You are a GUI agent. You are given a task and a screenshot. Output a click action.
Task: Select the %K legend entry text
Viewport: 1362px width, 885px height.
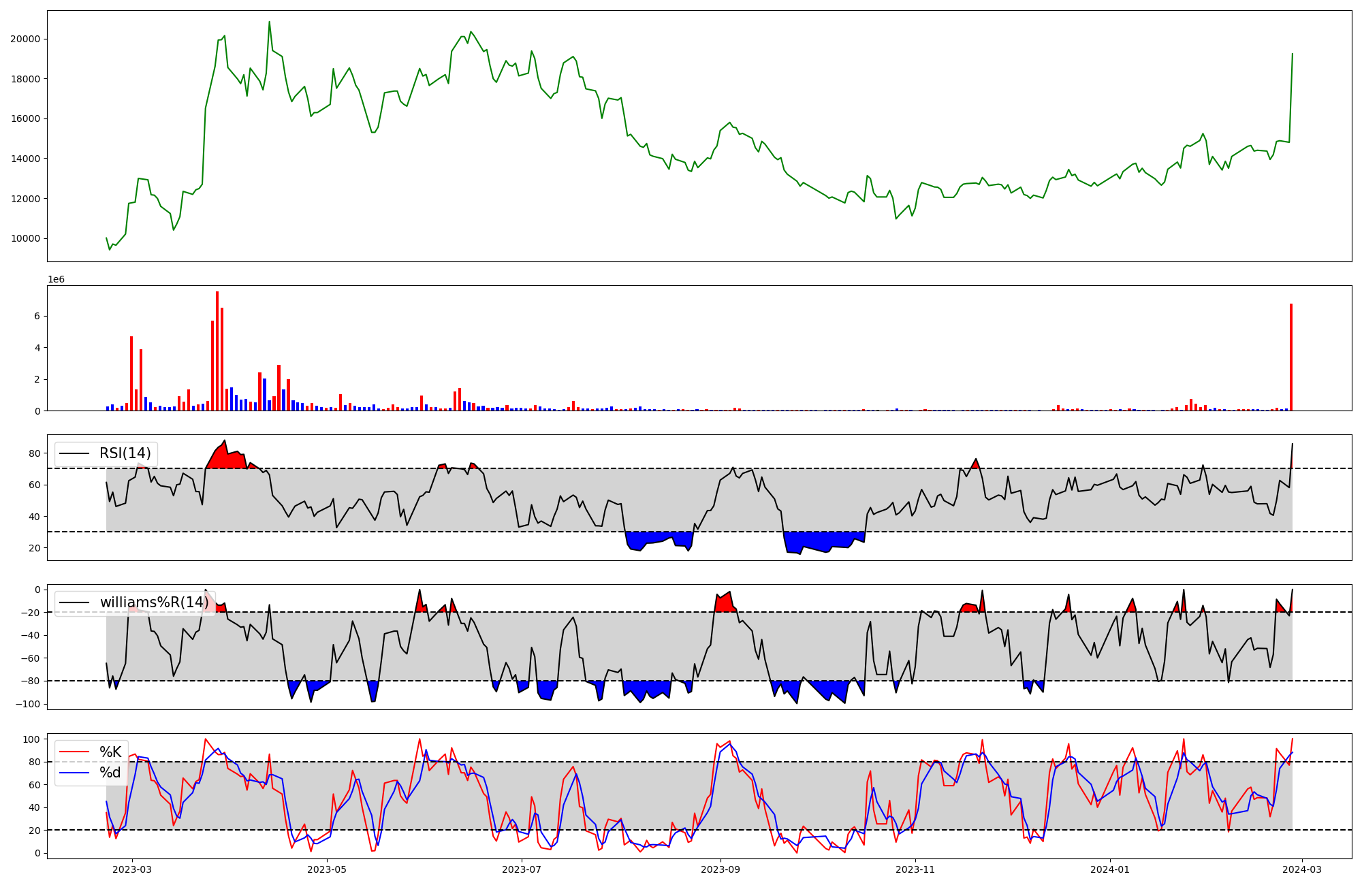[110, 752]
